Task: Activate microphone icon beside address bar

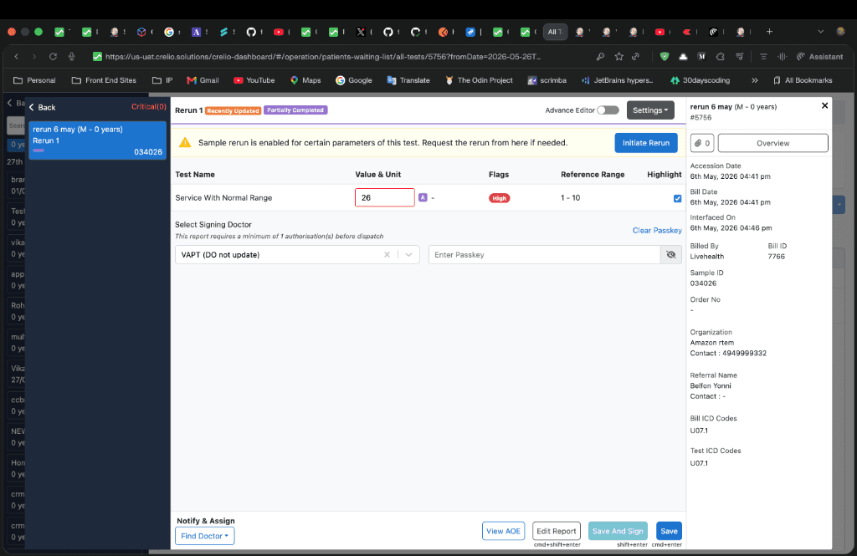Action: pos(71,56)
